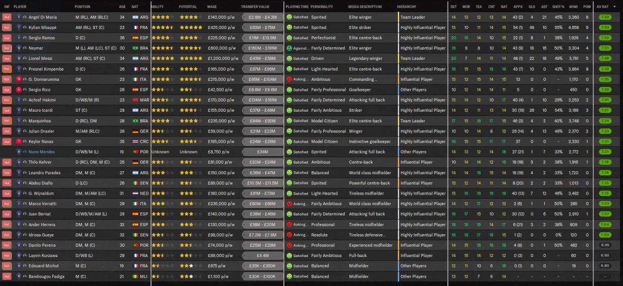Click the £63M - £75M transfer value button for Mbappé
The height and width of the screenshot is (286, 623).
[x=262, y=27]
